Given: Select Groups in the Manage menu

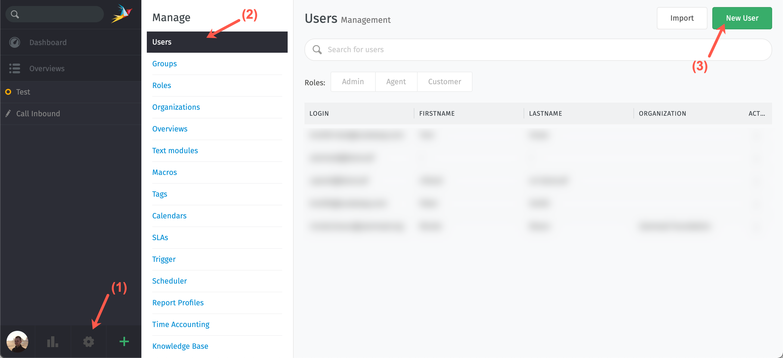Looking at the screenshot, I should point(164,64).
